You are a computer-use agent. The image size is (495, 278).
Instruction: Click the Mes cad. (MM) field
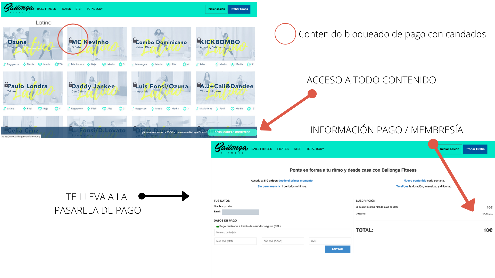235,241
